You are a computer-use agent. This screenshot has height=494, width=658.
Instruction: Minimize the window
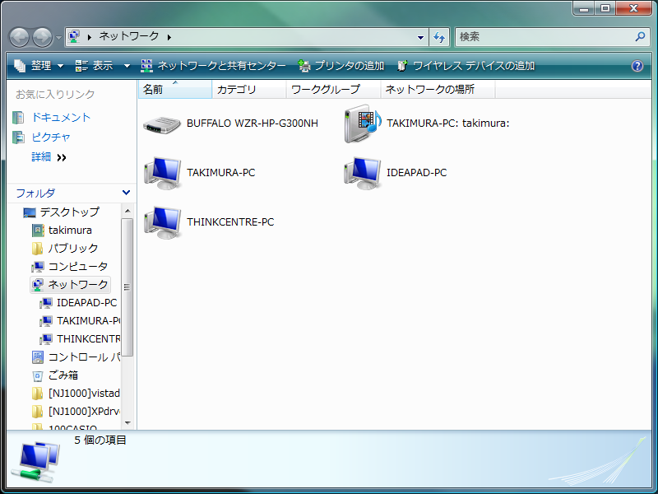tap(584, 8)
